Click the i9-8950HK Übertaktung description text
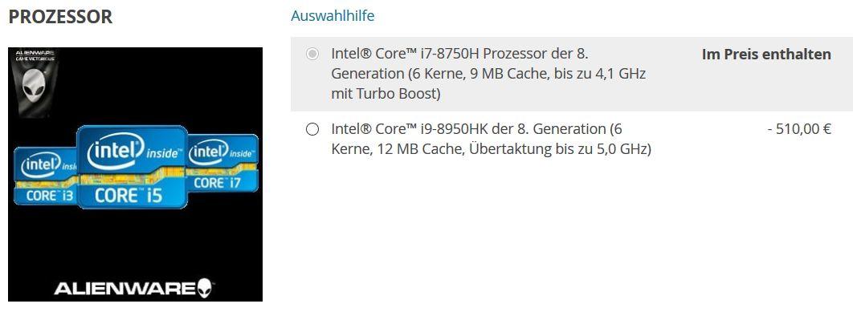The width and height of the screenshot is (853, 320). click(491, 139)
